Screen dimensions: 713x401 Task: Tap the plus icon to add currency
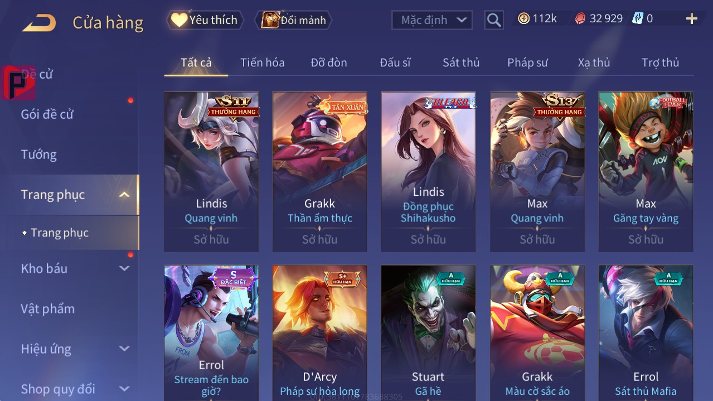pyautogui.click(x=692, y=19)
